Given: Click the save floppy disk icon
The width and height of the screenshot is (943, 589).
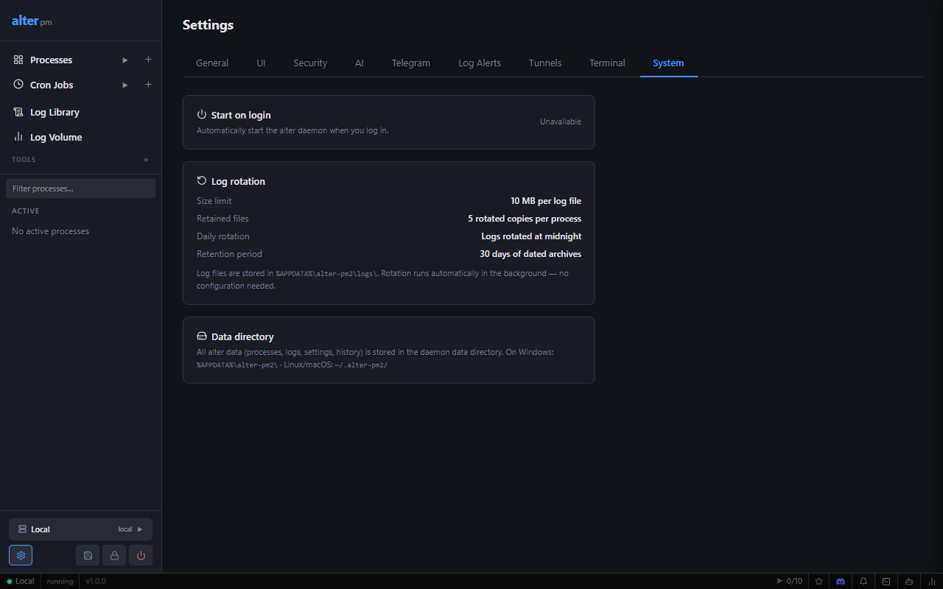Looking at the screenshot, I should [x=88, y=555].
